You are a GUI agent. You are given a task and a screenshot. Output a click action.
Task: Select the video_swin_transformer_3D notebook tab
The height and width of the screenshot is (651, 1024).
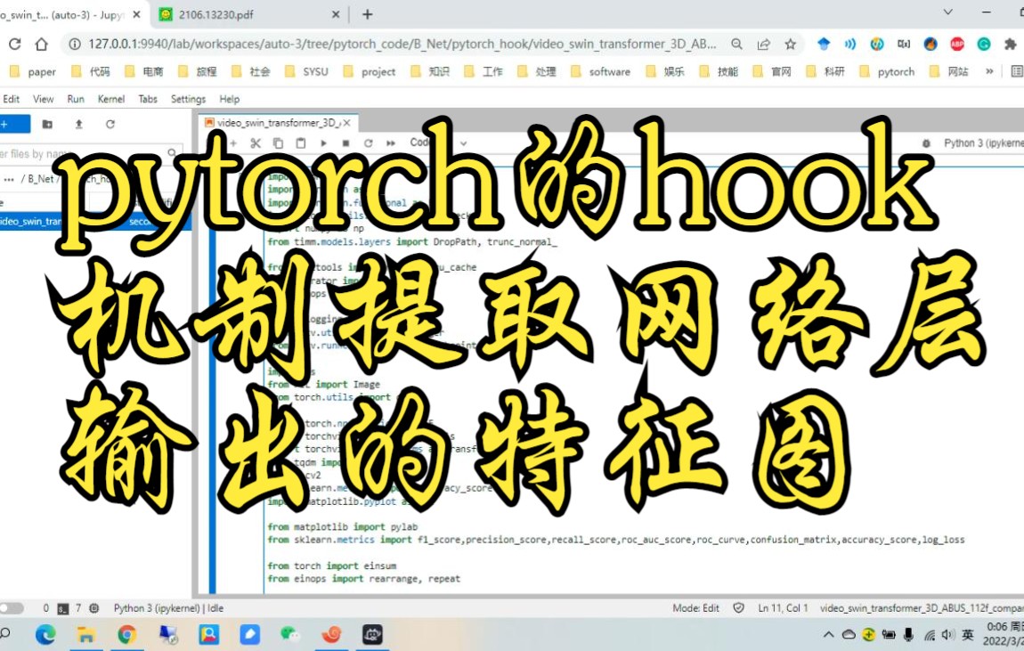[278, 123]
